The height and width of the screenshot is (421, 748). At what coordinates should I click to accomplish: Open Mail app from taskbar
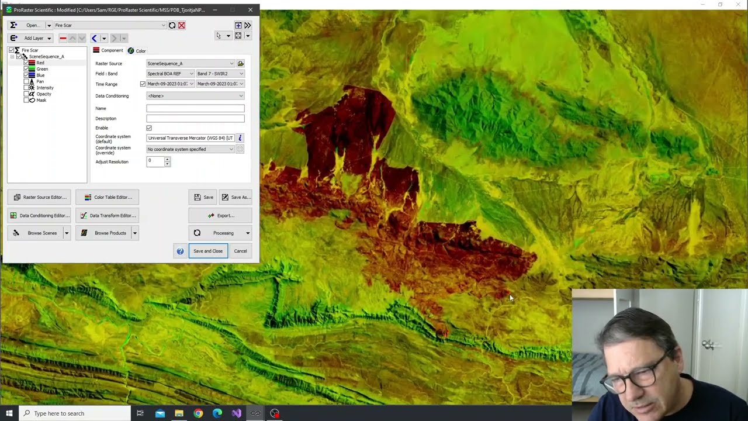coord(160,413)
